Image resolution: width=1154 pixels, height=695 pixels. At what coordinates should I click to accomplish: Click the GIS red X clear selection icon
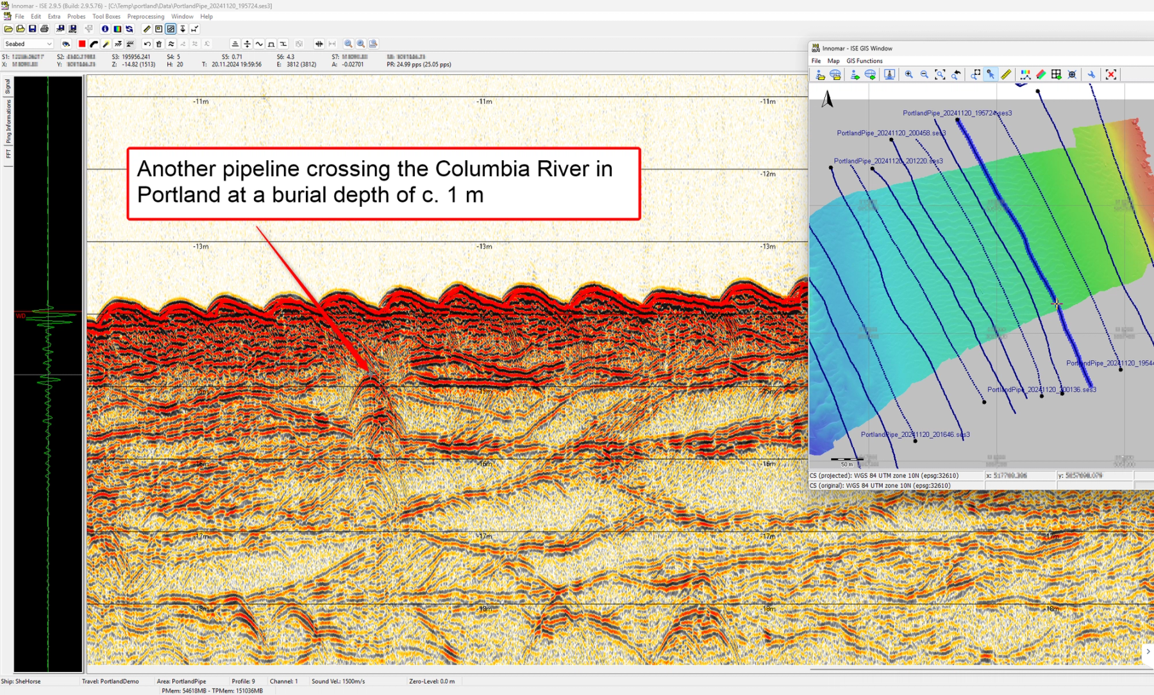(x=1111, y=74)
